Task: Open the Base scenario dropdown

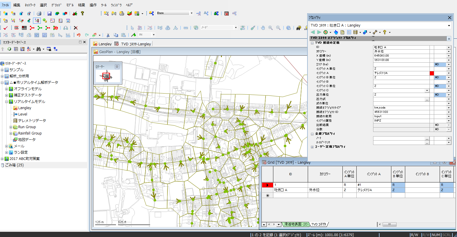Action: coord(191,13)
